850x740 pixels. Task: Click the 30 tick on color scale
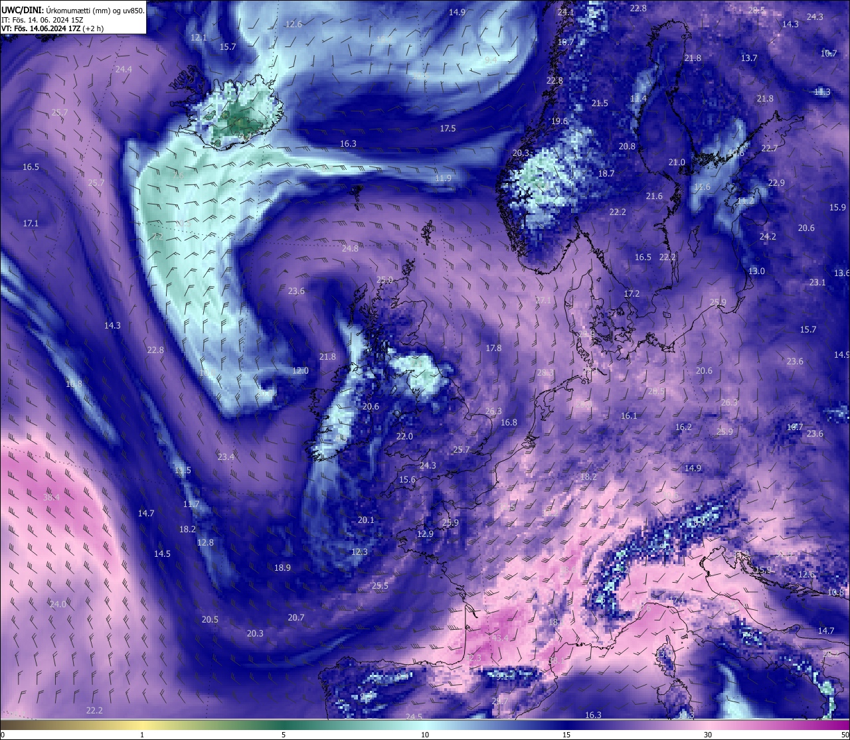[x=708, y=735]
